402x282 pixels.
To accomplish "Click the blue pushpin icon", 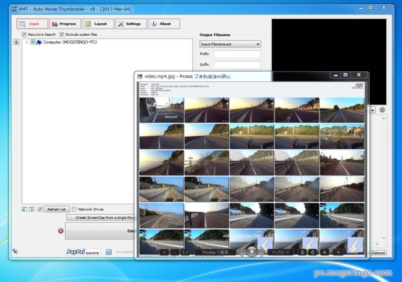I will 15,251.
